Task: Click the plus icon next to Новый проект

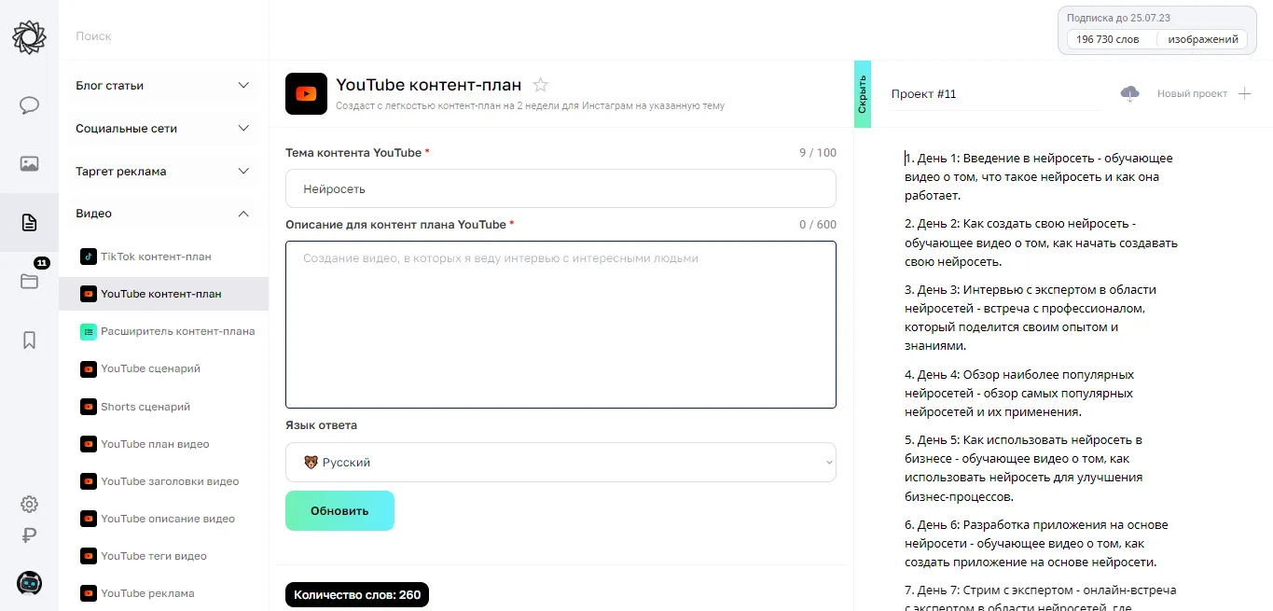Action: (1244, 93)
